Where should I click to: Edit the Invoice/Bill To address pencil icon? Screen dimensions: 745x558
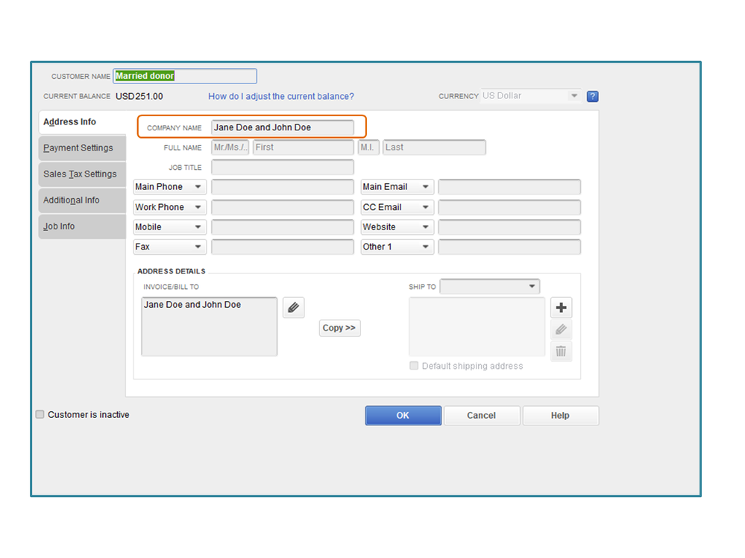click(293, 308)
